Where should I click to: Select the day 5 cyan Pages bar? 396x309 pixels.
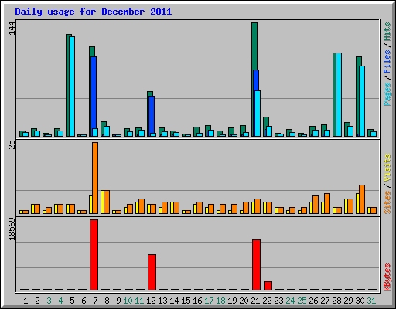point(72,87)
